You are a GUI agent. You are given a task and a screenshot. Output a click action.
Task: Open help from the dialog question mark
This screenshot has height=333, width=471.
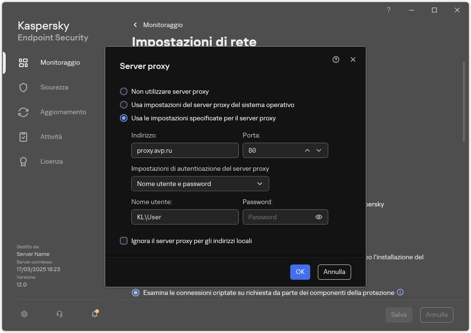pyautogui.click(x=335, y=59)
